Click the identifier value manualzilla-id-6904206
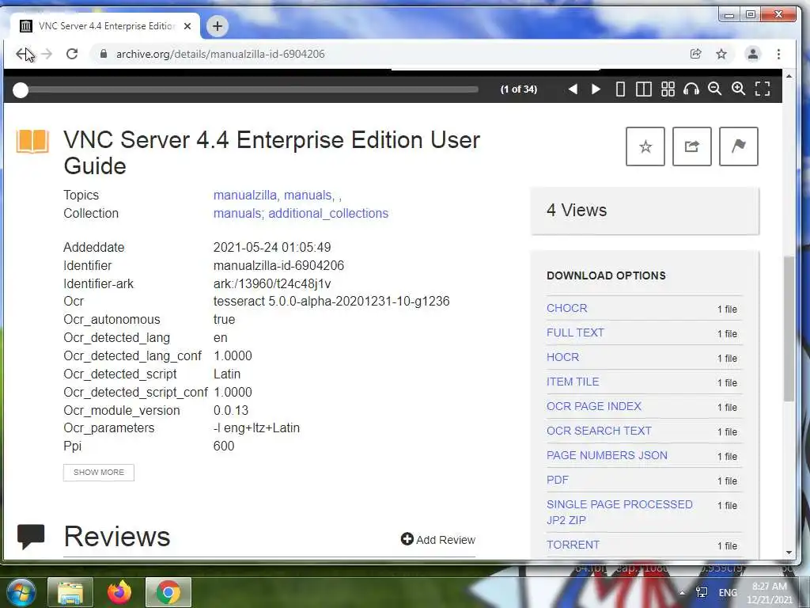Viewport: 810px width, 608px height. click(278, 266)
